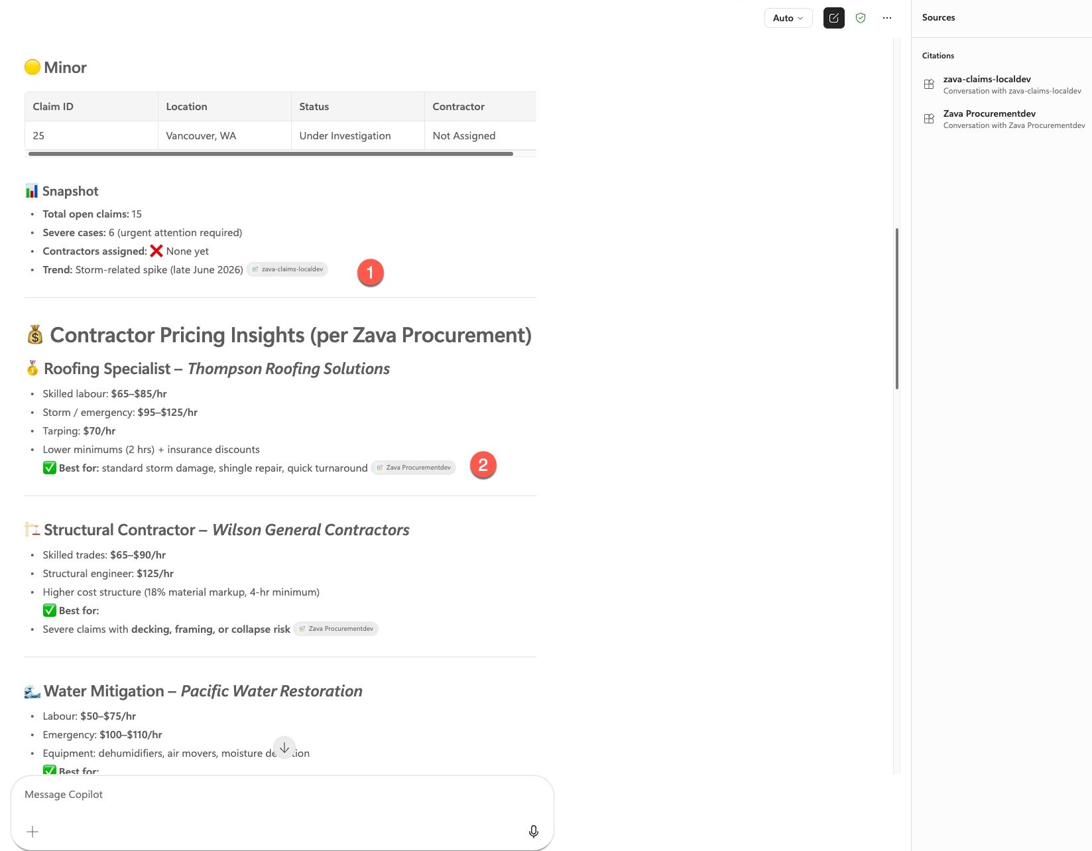
Task: Click the microphone voice input icon
Action: click(533, 831)
